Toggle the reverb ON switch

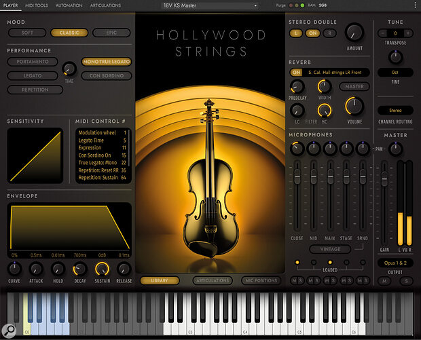click(296, 73)
